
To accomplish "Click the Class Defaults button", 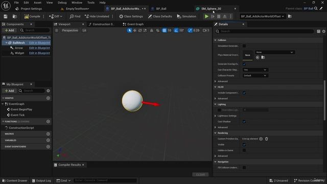I will click(160, 16).
